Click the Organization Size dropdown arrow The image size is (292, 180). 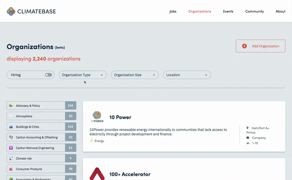pyautogui.click(x=154, y=75)
